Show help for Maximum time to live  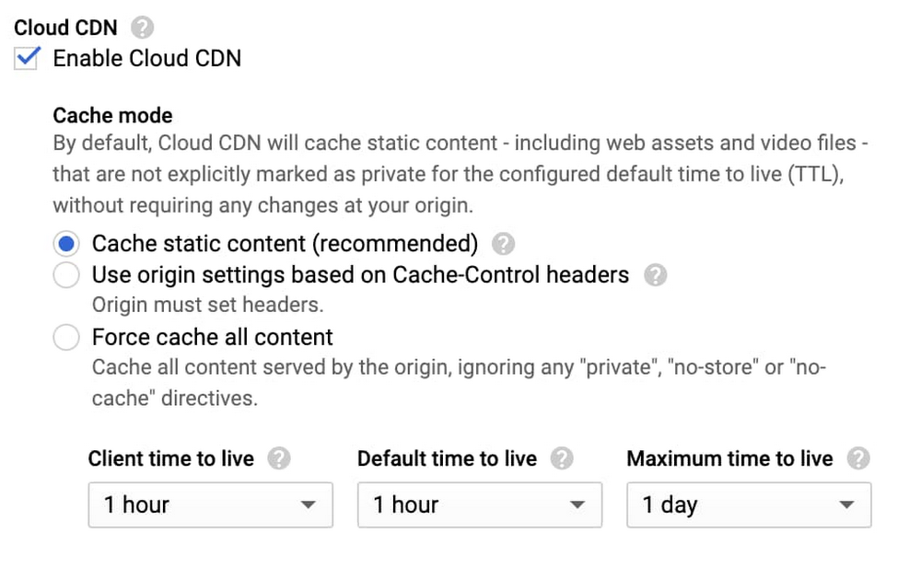point(857,458)
